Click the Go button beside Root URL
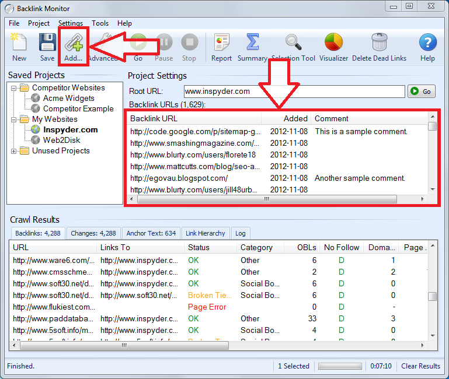This screenshot has height=379, width=449. 421,91
